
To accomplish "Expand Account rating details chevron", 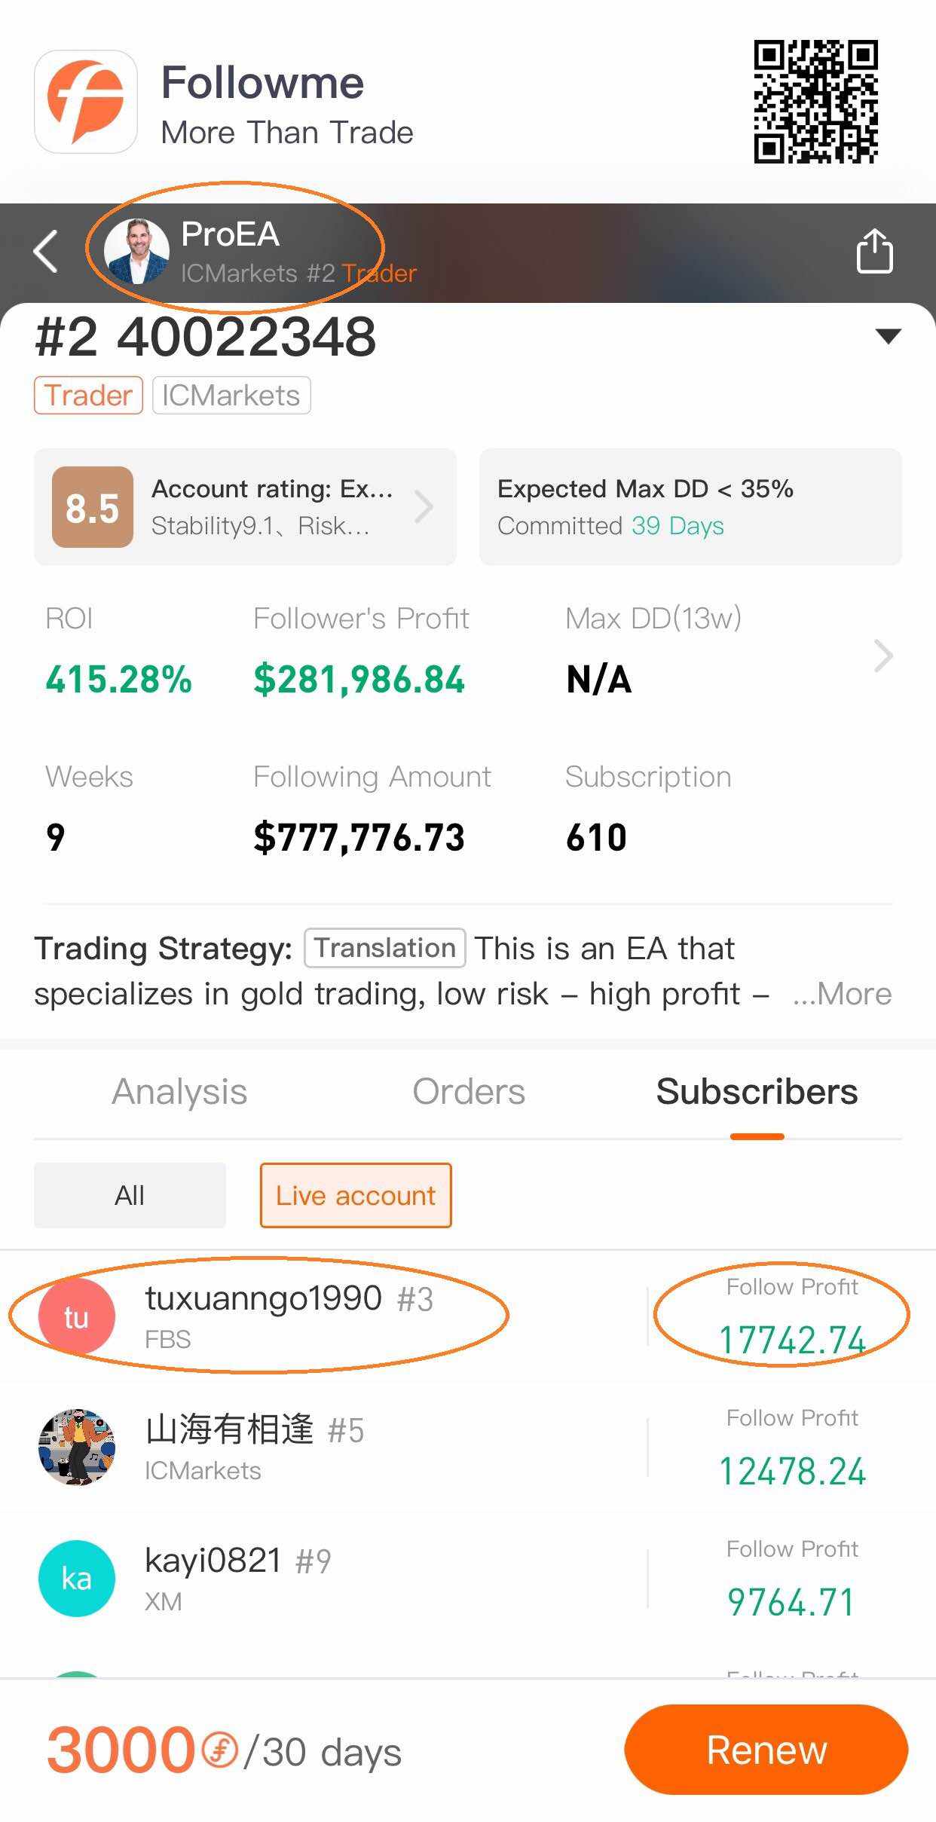I will click(x=424, y=507).
